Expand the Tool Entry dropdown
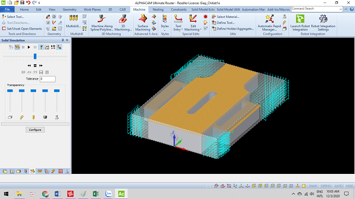 [178, 22]
